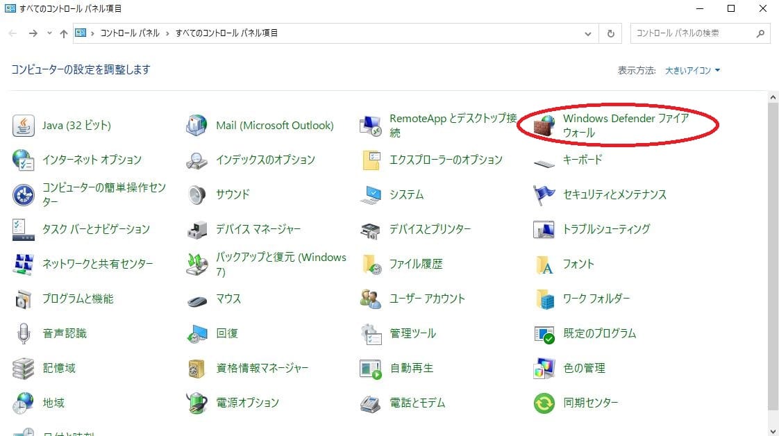Open エクスプローラーのオプション folder icon

point(370,160)
